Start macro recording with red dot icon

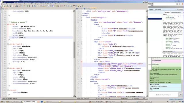62,6
